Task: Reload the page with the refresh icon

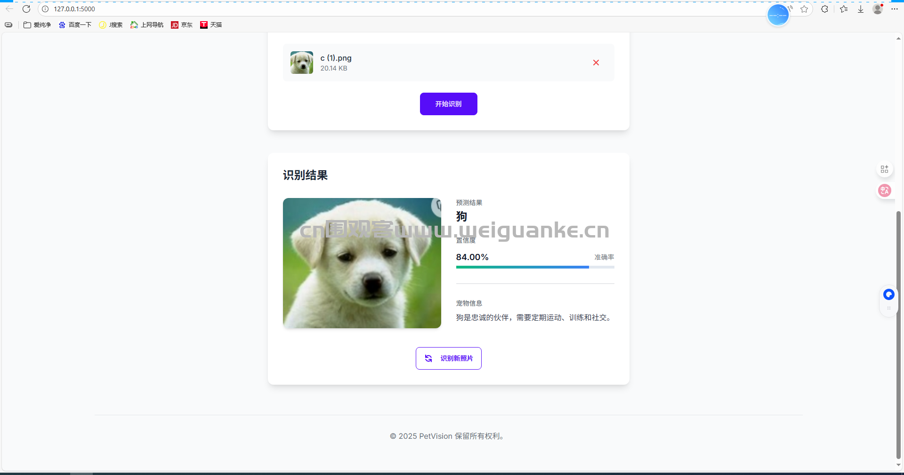Action: (x=26, y=9)
